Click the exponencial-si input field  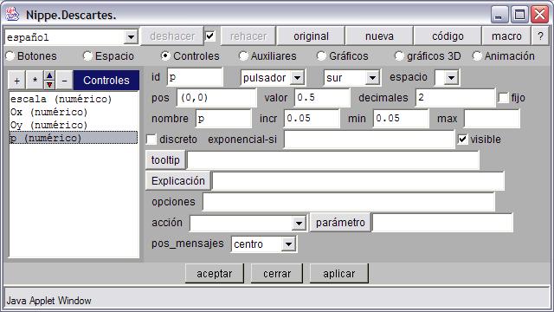pyautogui.click(x=370, y=140)
